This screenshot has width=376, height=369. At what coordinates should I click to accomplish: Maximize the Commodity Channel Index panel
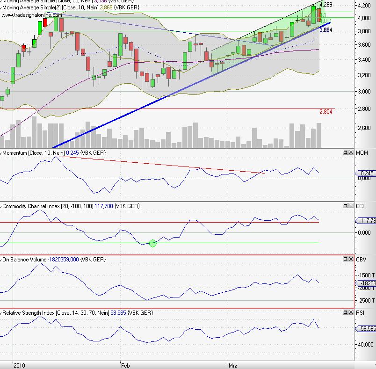(345, 206)
